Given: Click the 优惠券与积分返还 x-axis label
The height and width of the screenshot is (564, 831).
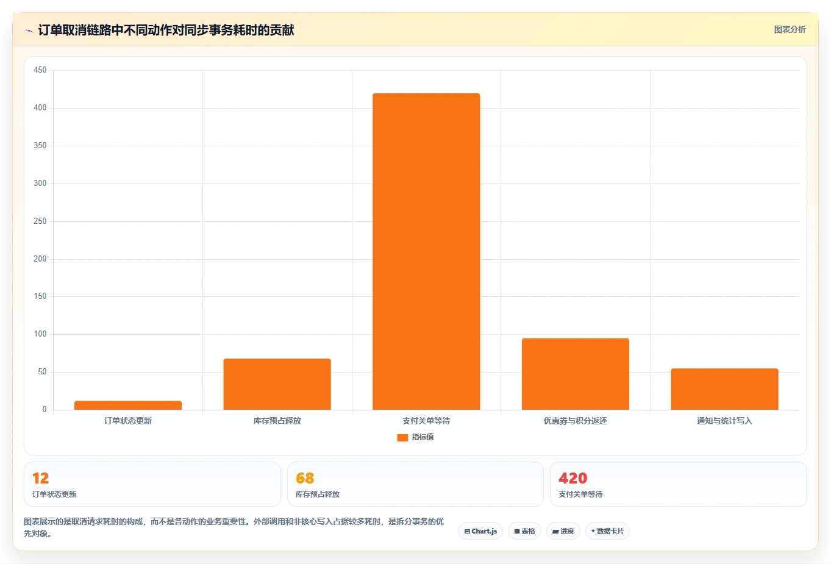Looking at the screenshot, I should pos(576,421).
